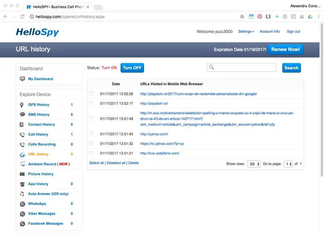
Task: Open App history in sidebar
Action: click(38, 184)
